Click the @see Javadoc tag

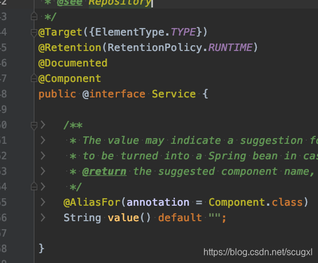point(69,3)
